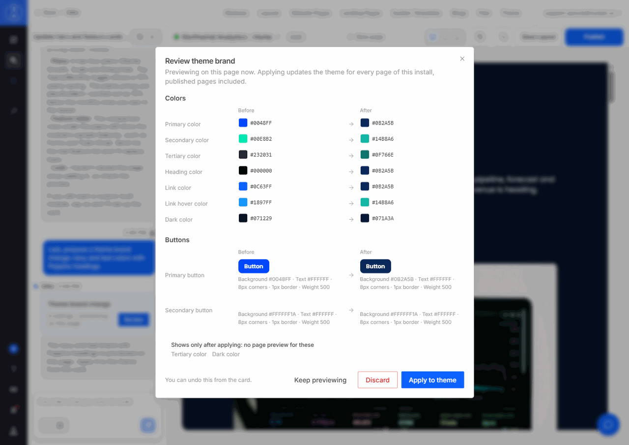Click the hex value #0048FF in Colors
Viewport: 629px width, 445px height.
[261, 123]
